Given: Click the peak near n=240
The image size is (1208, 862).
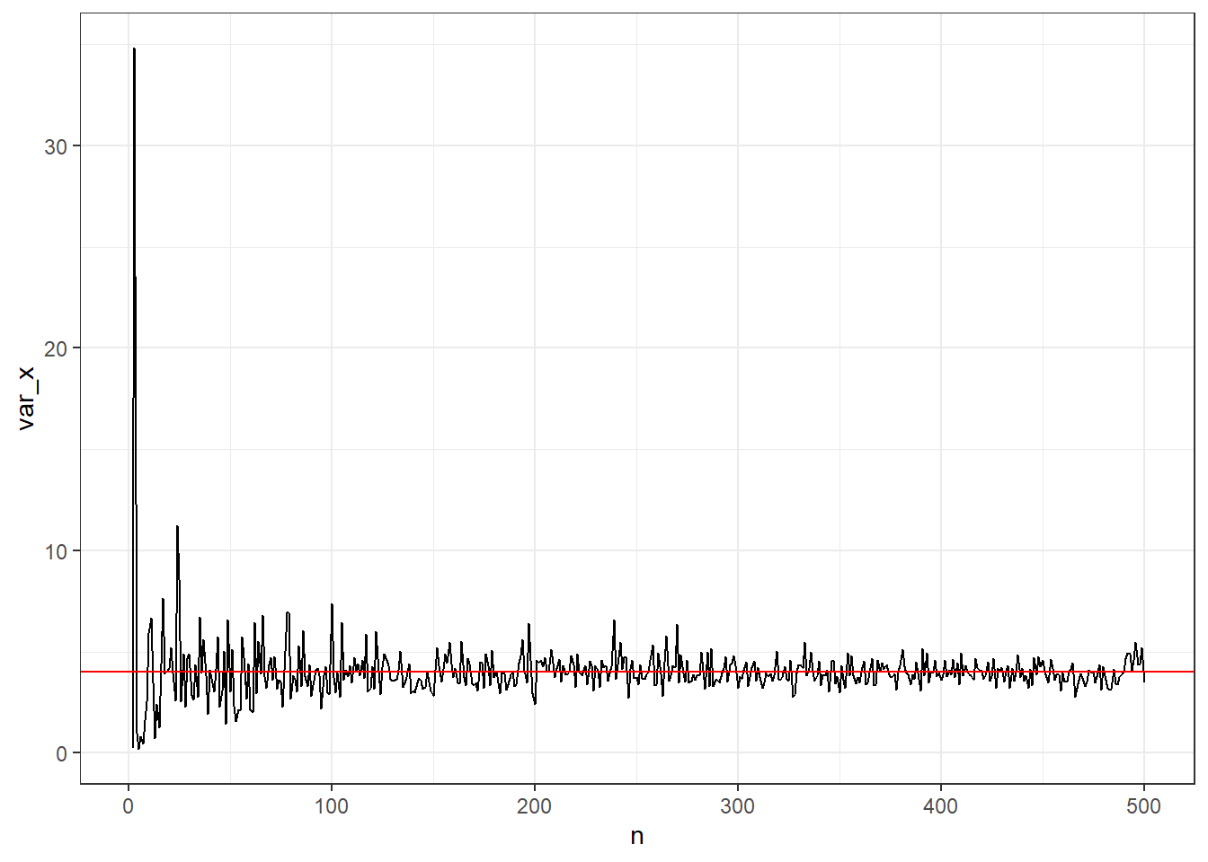Looking at the screenshot, I should coord(614,620).
